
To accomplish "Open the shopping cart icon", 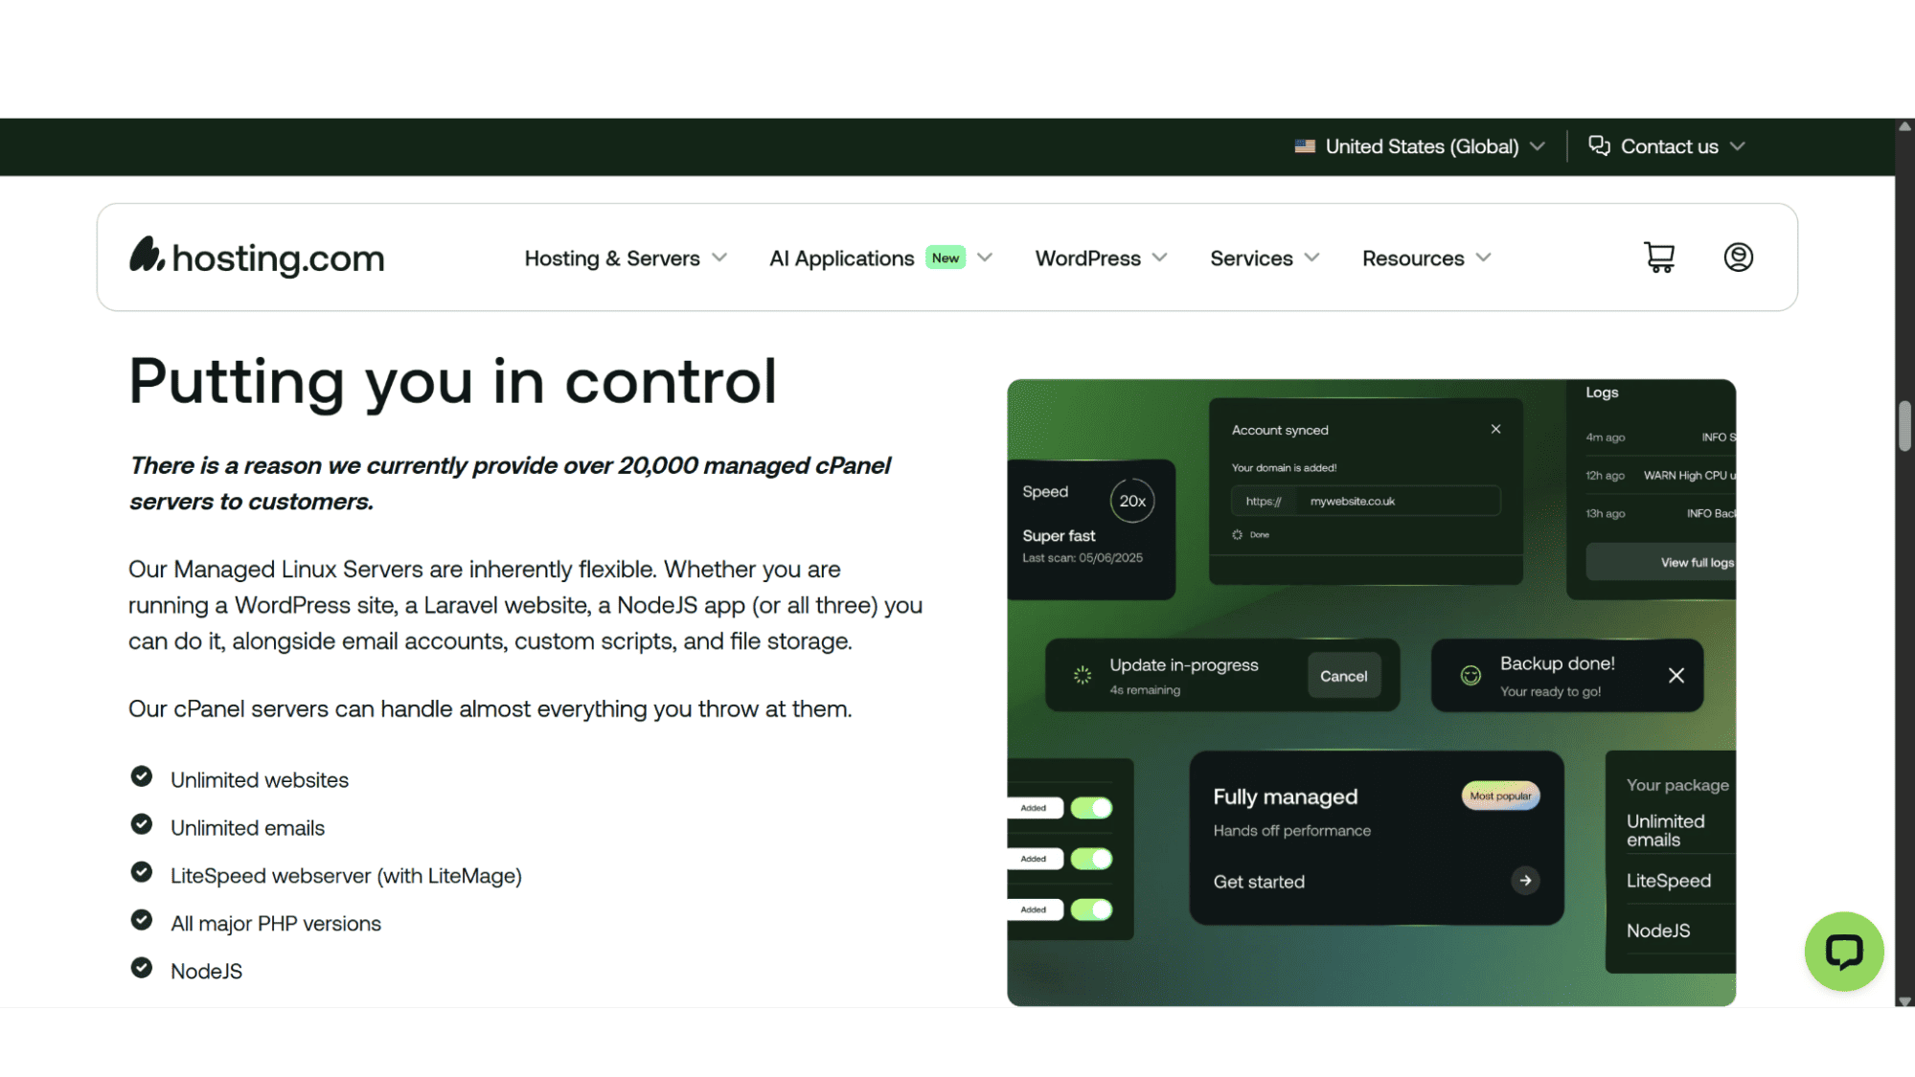I will point(1659,258).
